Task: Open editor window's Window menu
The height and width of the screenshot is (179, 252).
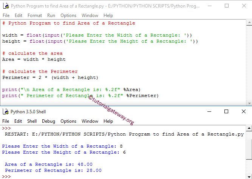Action: pos(90,15)
